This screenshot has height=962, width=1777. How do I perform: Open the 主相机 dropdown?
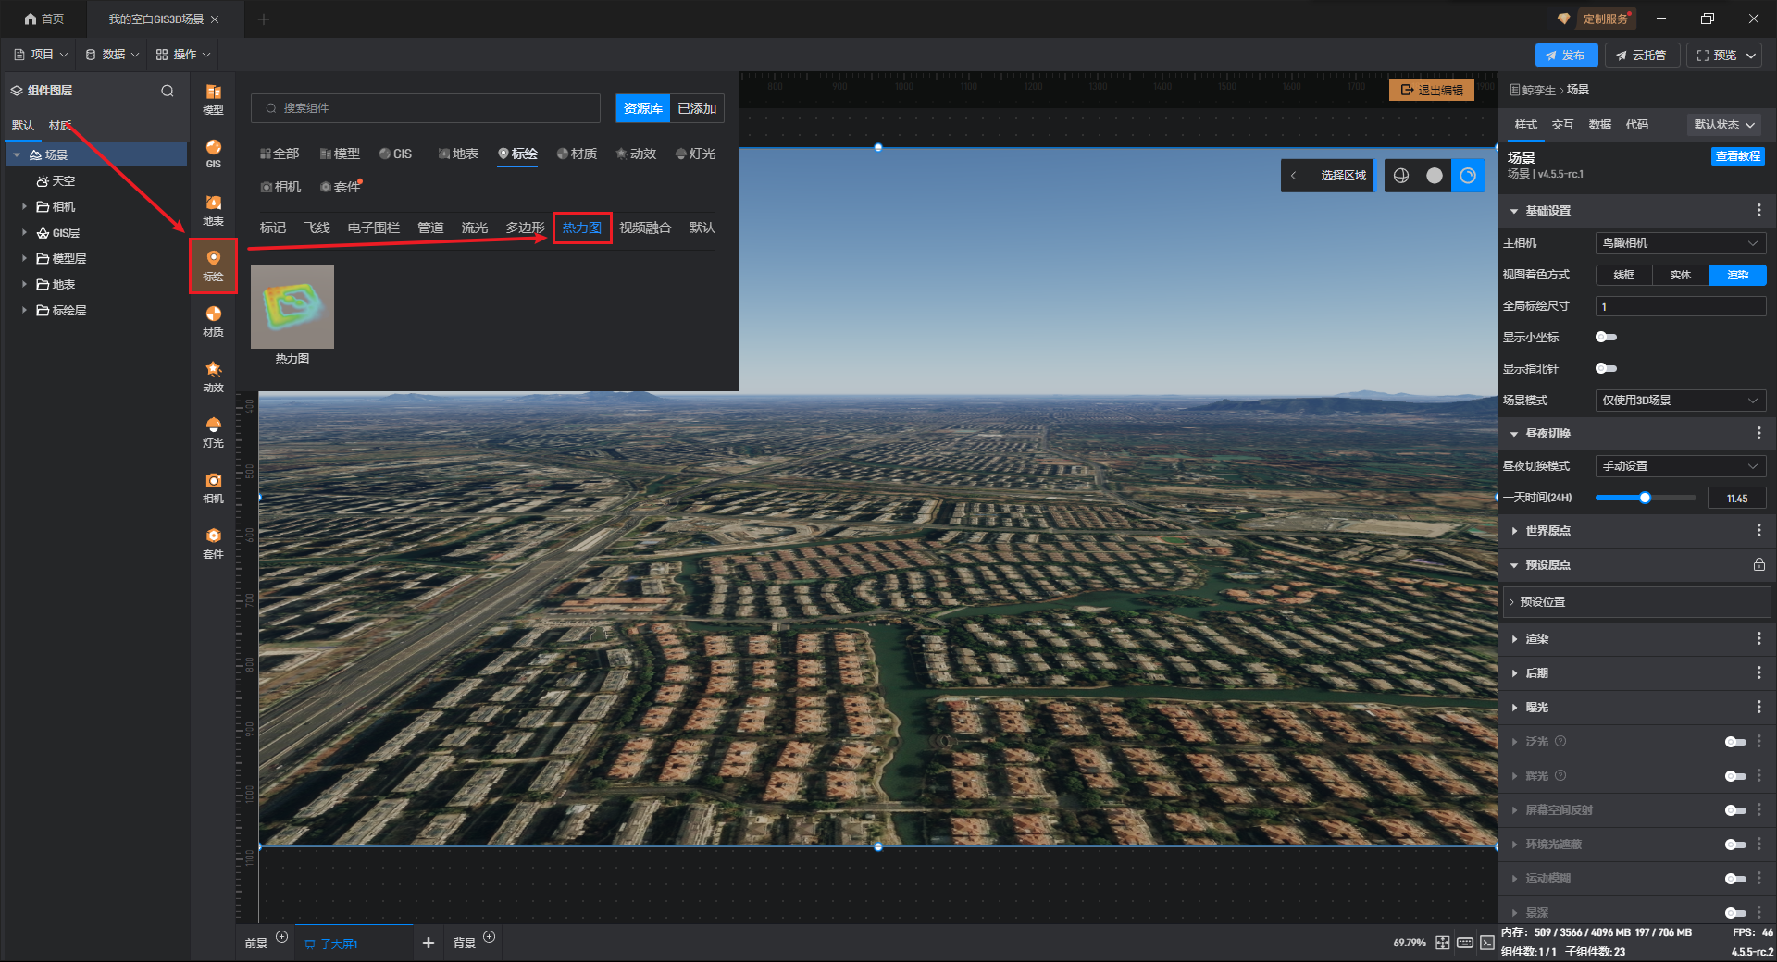[x=1680, y=243]
